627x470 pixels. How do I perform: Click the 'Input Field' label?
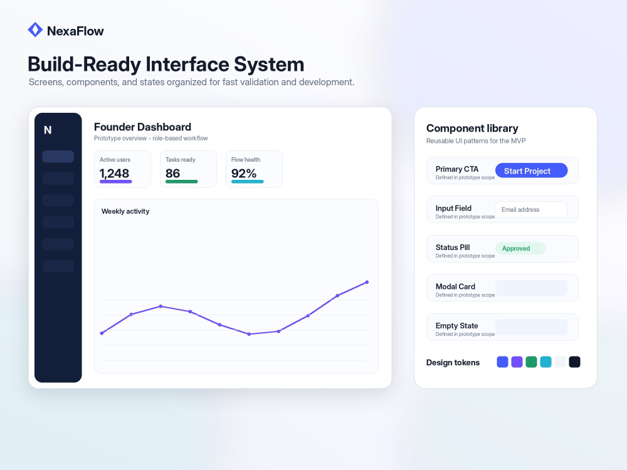point(453,208)
